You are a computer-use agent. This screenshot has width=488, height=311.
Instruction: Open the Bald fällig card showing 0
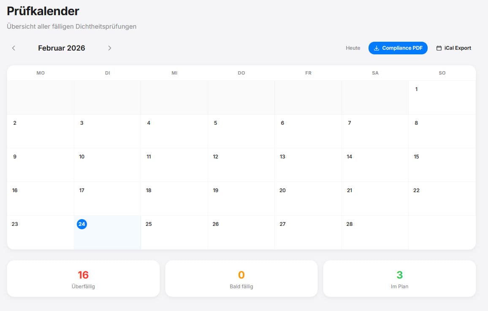click(x=241, y=279)
